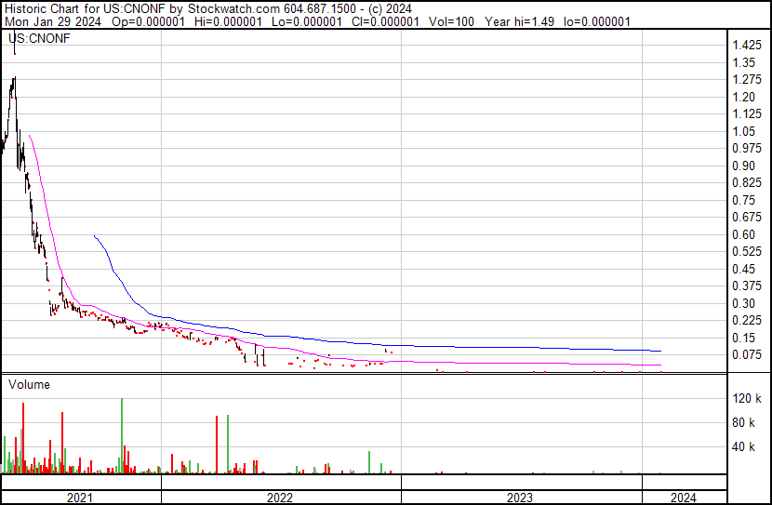Click the 80 k volume axis label
The image size is (772, 505).
(x=744, y=423)
